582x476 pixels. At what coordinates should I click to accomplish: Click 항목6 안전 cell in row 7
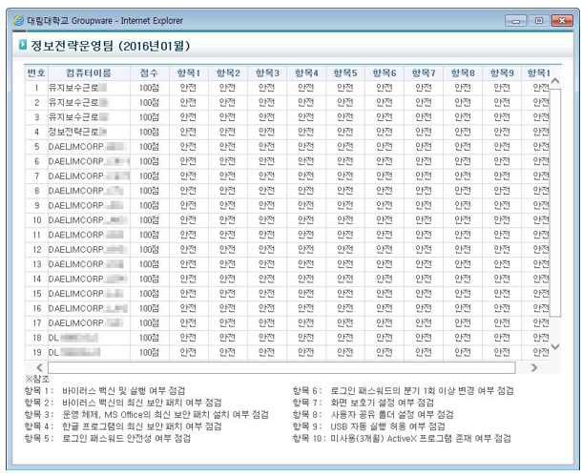tap(385, 176)
